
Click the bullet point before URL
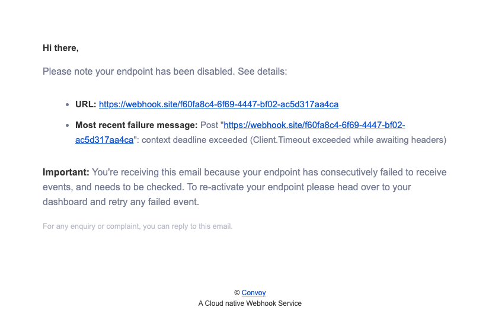tap(68, 105)
